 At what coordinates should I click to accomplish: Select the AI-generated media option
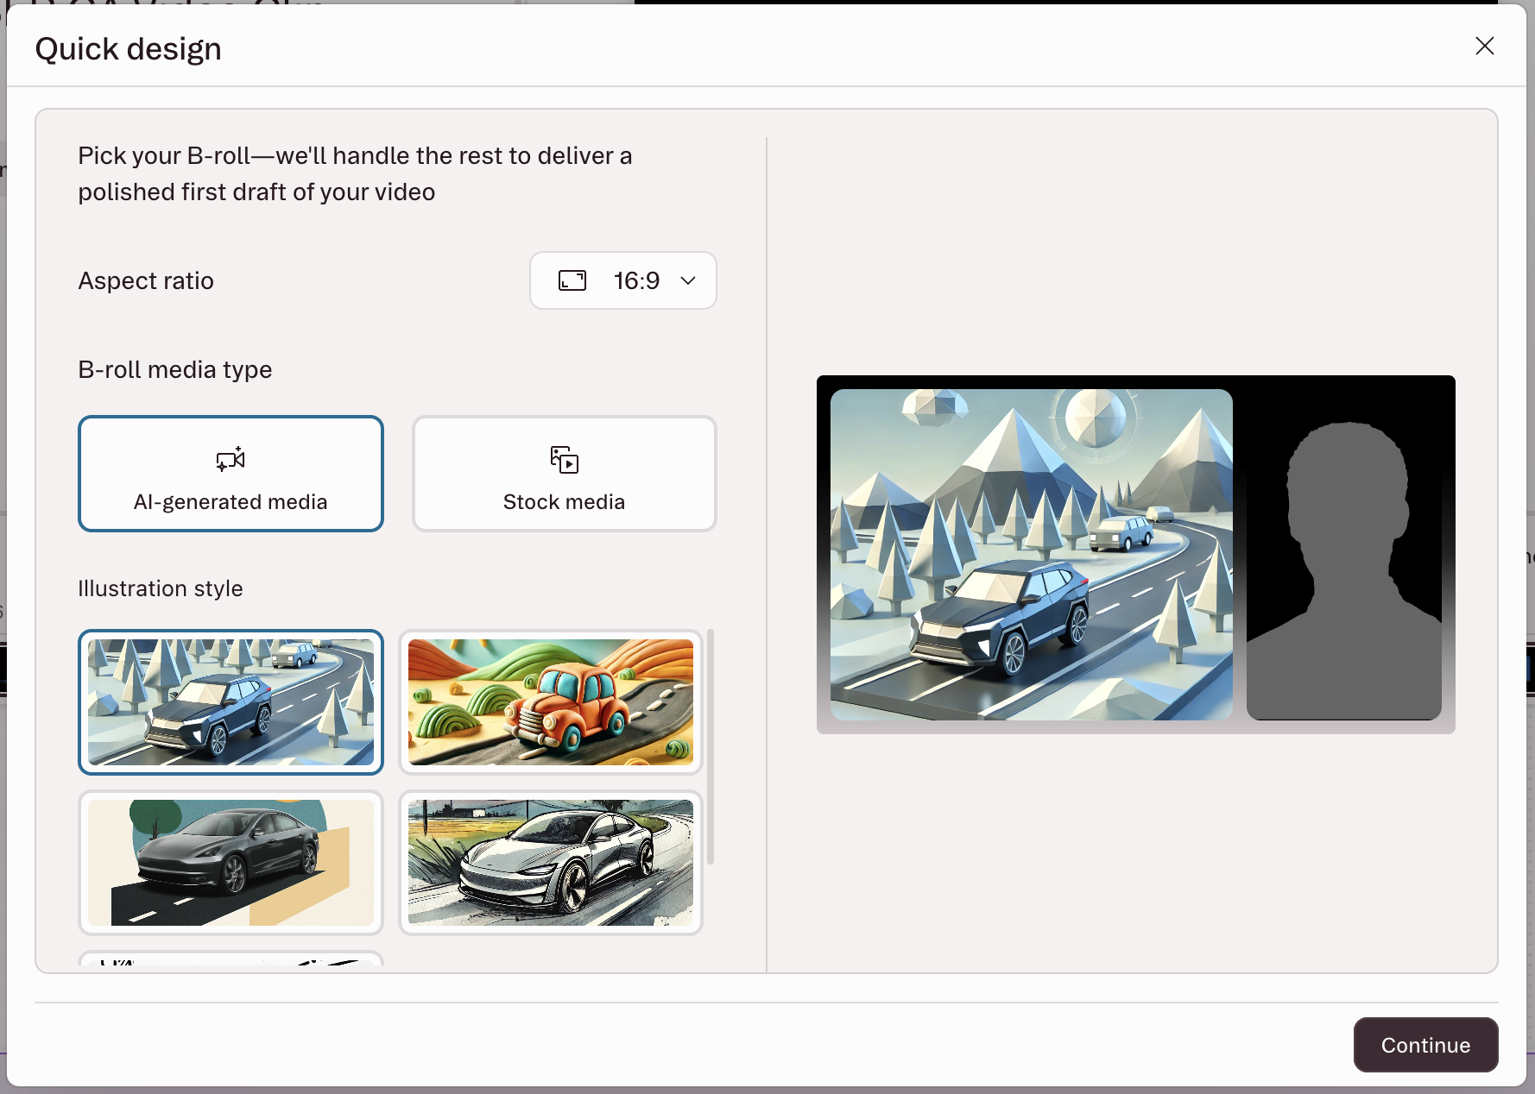(x=231, y=474)
